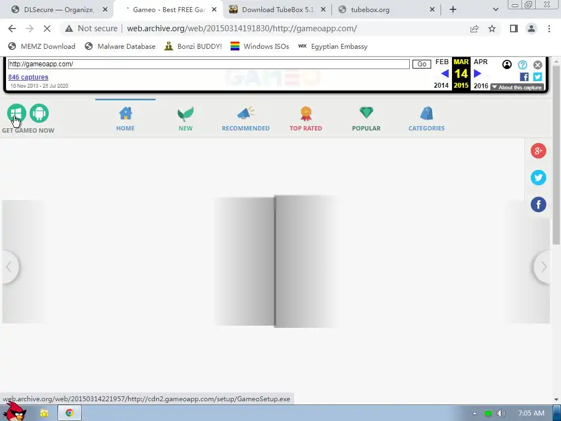Screen dimensions: 561x421
Task: Click the page vertical scrollbar thumb
Action: (556, 156)
